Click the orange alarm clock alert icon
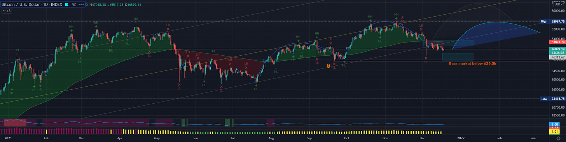Viewport: 566px width, 142px height. coord(328,66)
